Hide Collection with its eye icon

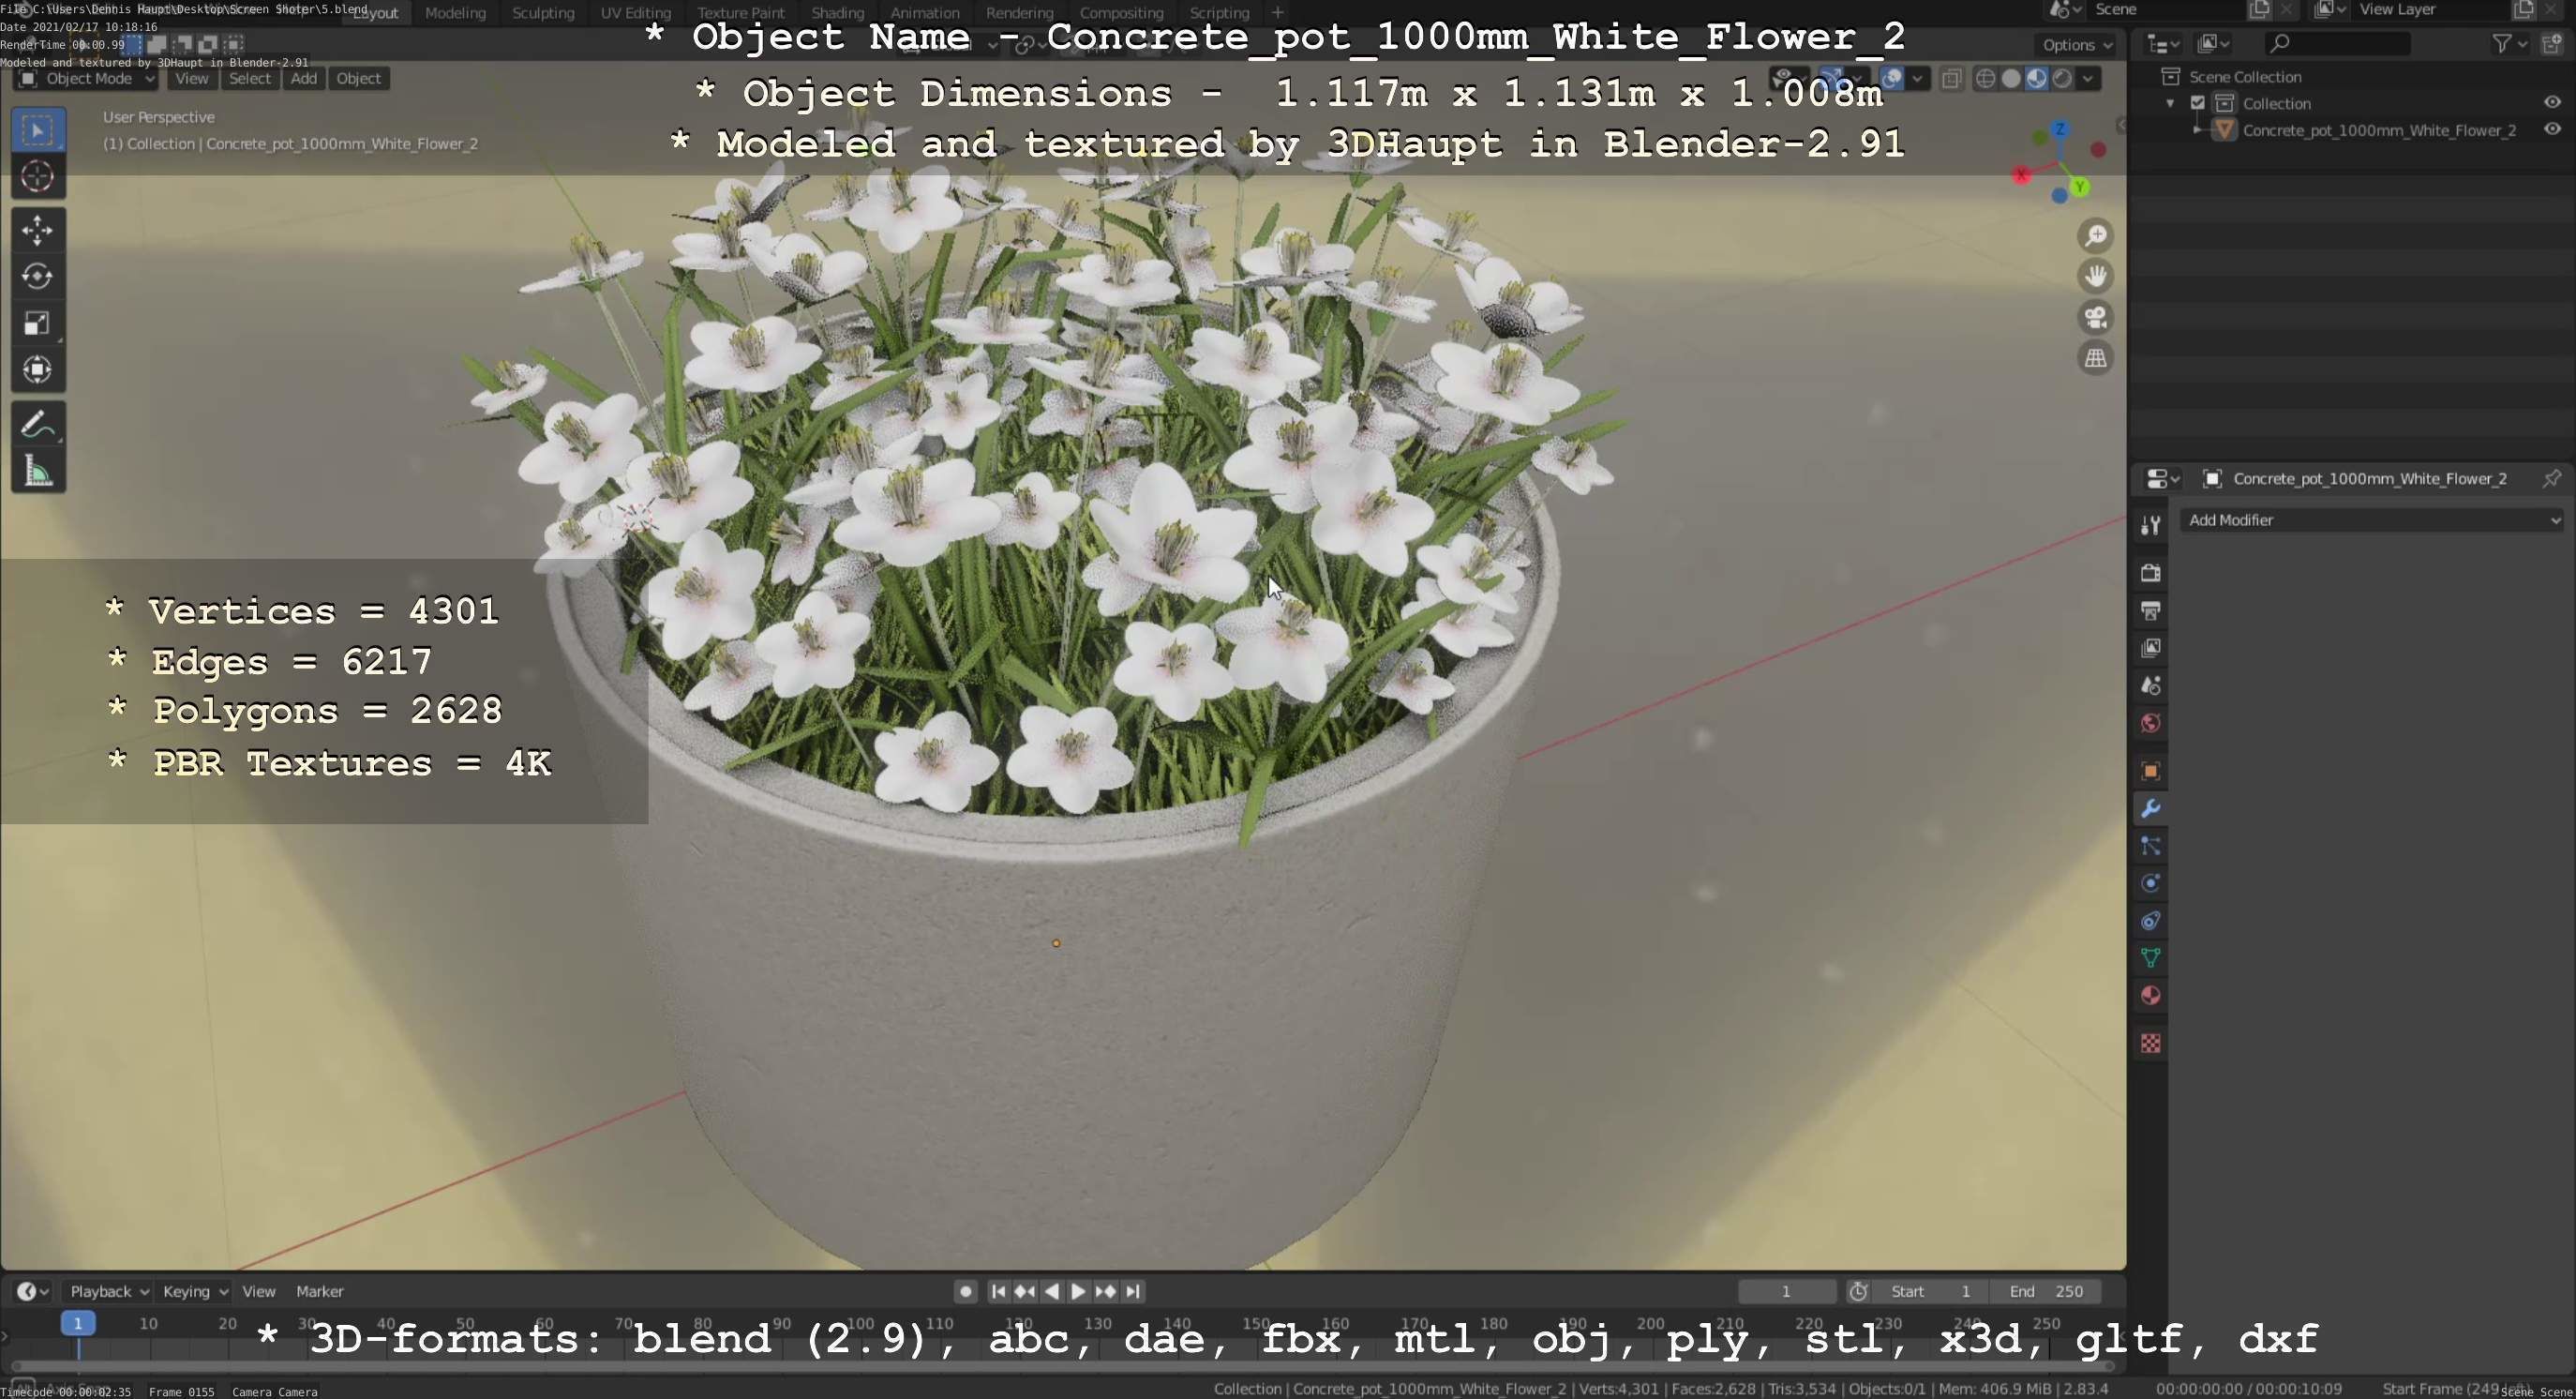coord(2553,102)
